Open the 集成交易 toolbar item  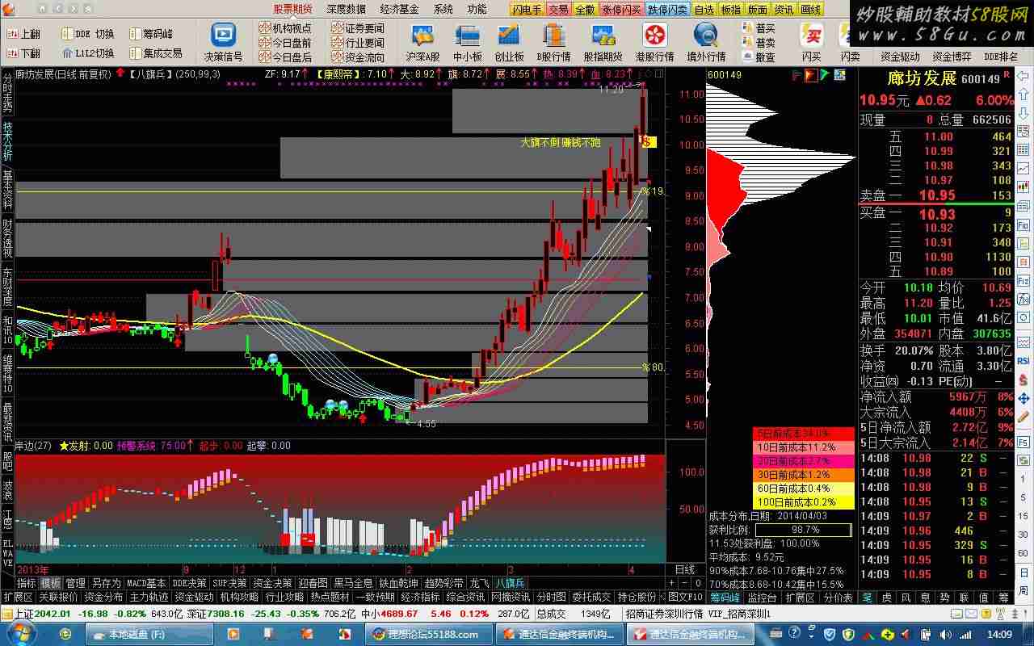coord(155,53)
